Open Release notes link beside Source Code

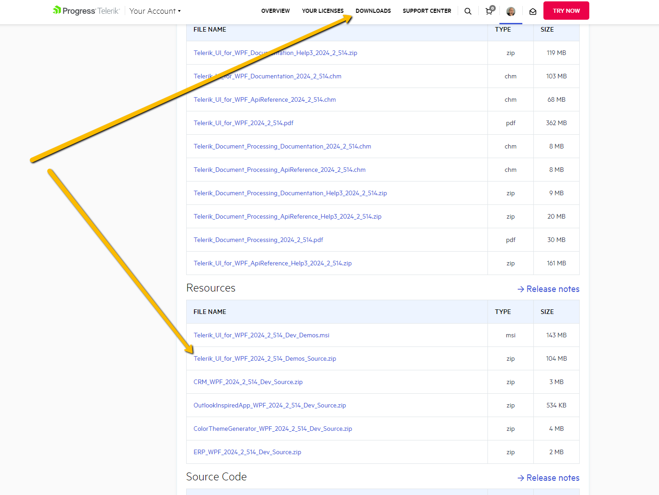(548, 478)
